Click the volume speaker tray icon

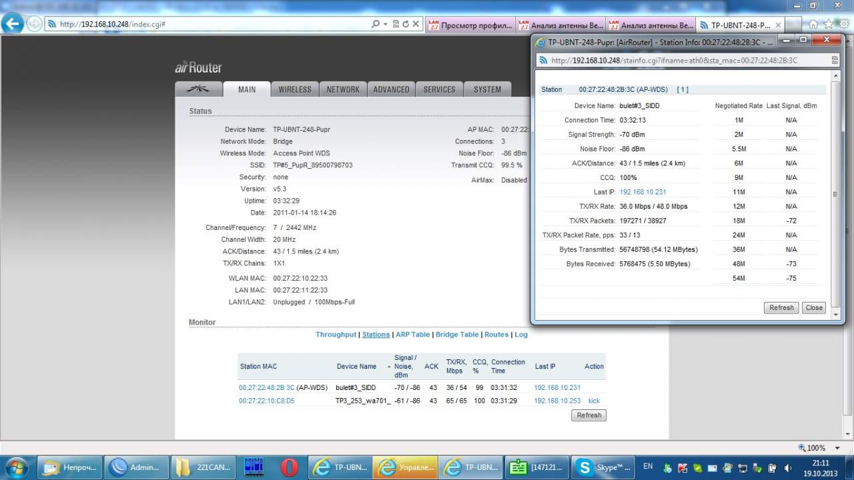pyautogui.click(x=788, y=468)
